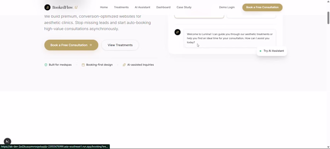This screenshot has height=149, width=330.
Task: Click the Built for medspas text
Action: tap(60, 65)
